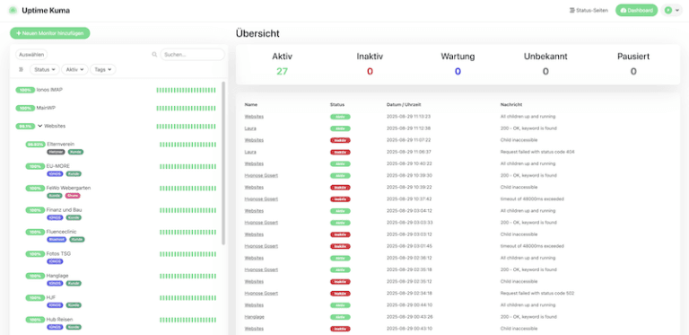Click the heartbeat bar of MainWP
This screenshot has height=335, width=689.
186,108
